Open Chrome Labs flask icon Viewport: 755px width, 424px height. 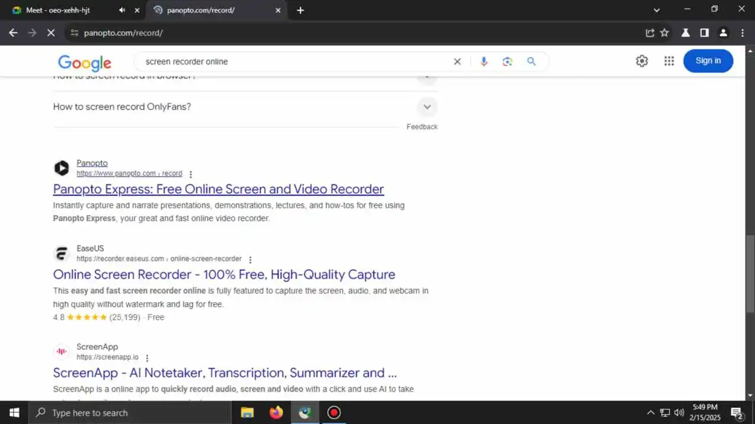point(685,33)
